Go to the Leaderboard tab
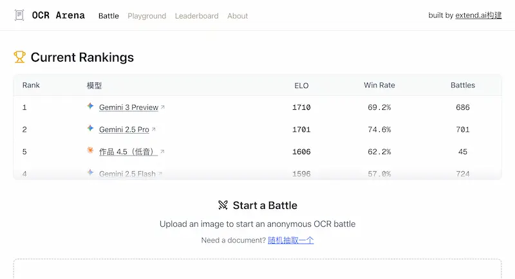This screenshot has width=515, height=279. click(x=196, y=16)
